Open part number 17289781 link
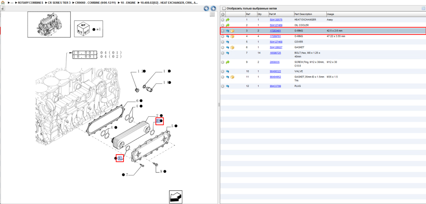 coord(275,36)
